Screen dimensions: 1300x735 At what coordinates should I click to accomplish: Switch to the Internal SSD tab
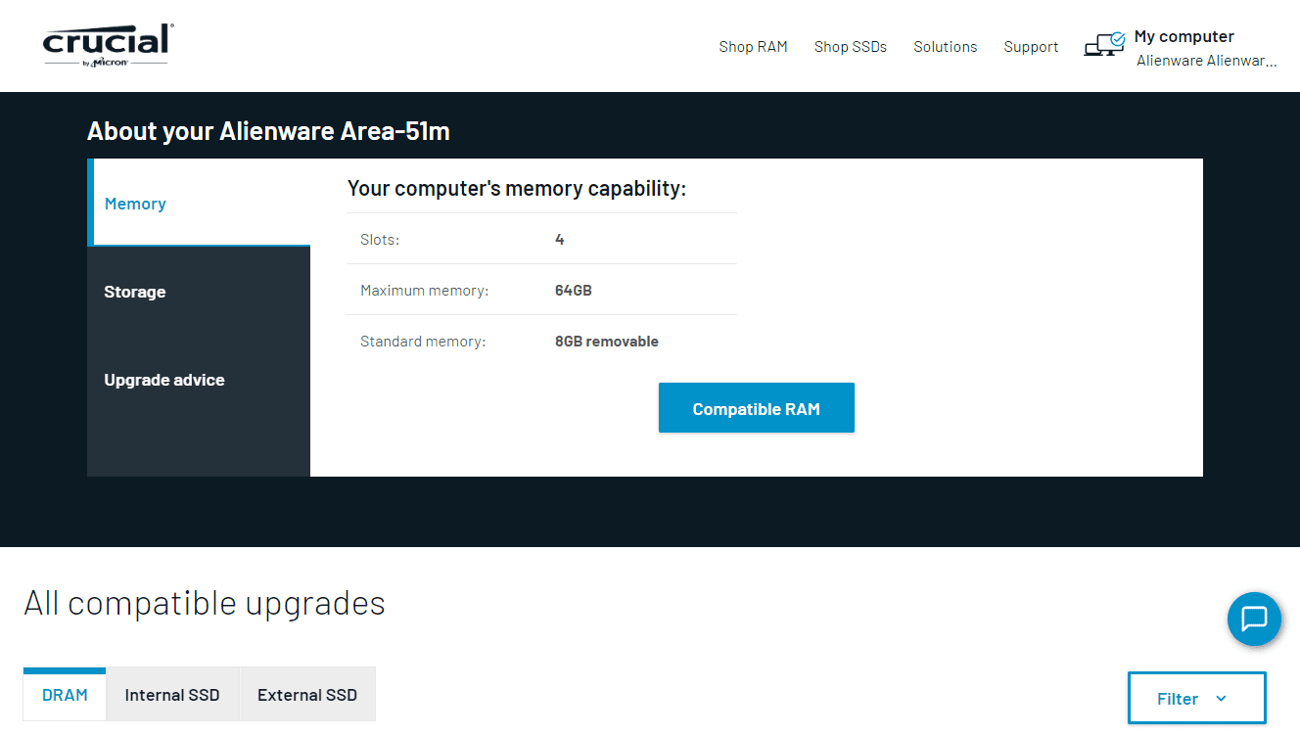pos(172,695)
